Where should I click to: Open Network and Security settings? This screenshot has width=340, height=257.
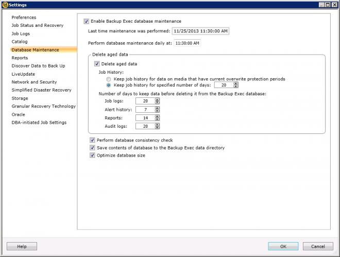(35, 82)
